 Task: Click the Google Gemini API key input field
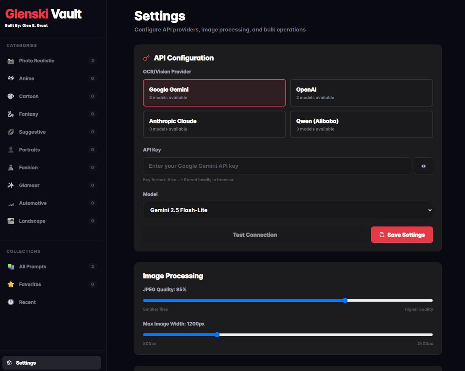(x=277, y=166)
